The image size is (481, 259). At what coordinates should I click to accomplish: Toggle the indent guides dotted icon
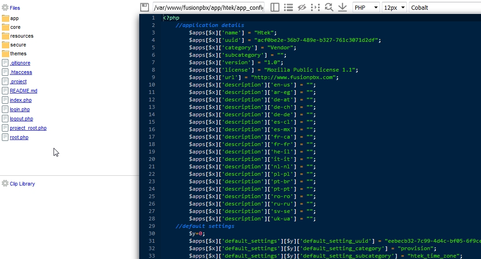click(315, 7)
